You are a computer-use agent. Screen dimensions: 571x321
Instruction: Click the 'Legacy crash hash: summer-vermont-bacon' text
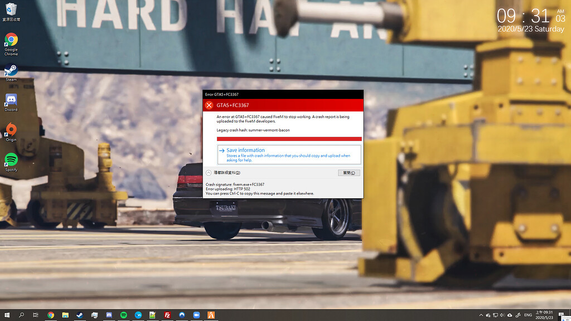pyautogui.click(x=253, y=130)
